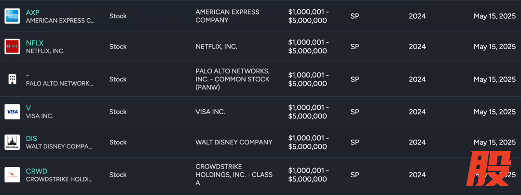Select the CrowdStrike Holdings Class A description

(233, 175)
